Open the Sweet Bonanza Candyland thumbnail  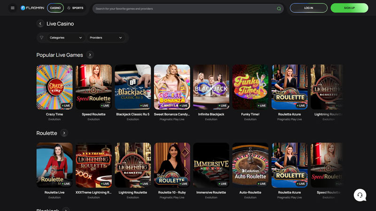pyautogui.click(x=172, y=87)
